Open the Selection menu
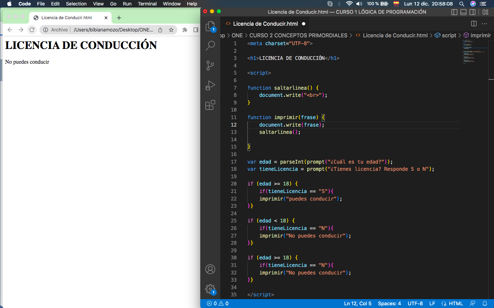 [76, 4]
